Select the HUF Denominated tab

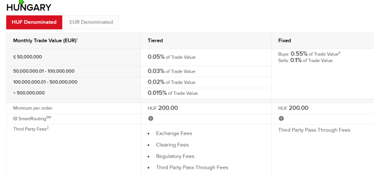point(34,22)
